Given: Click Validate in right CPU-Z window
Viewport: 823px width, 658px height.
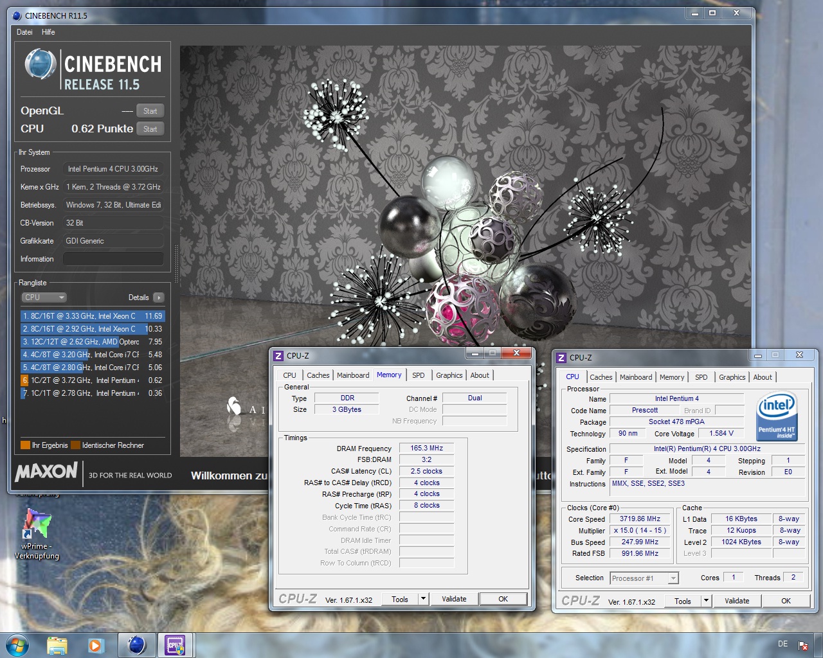Looking at the screenshot, I should [x=737, y=601].
